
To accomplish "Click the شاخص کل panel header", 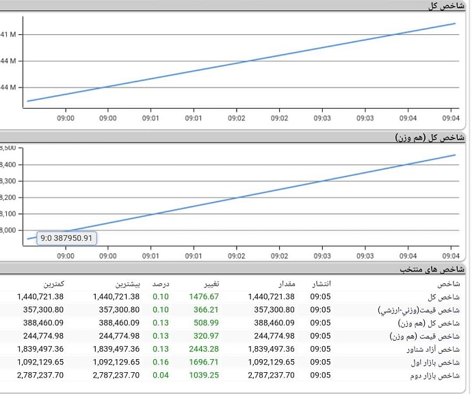I will (233, 5).
